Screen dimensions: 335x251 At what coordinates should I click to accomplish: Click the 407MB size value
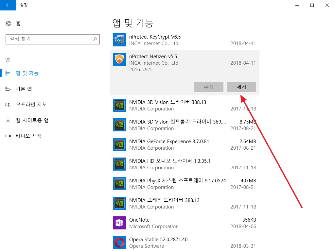(248, 180)
